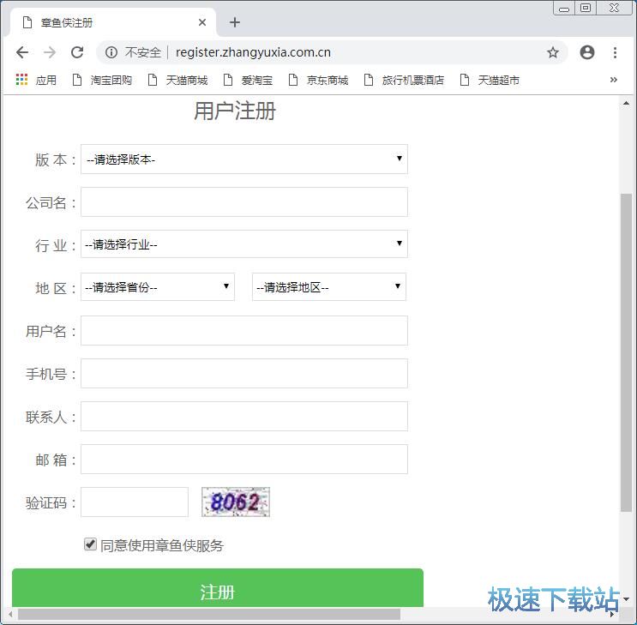Open the 淘宝团购 bookmark

click(102, 80)
